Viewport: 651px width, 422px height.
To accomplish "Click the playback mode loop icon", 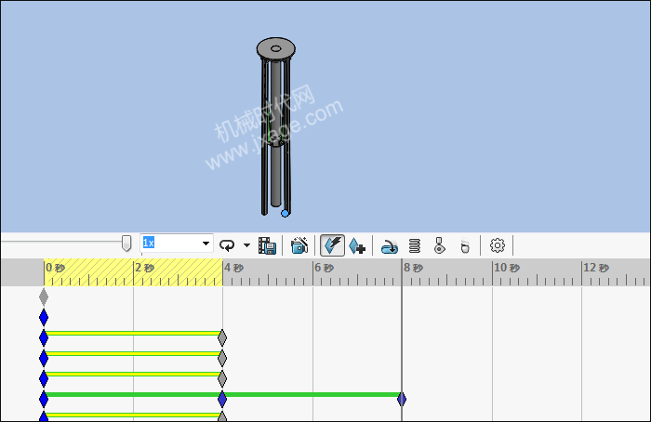I will (227, 245).
